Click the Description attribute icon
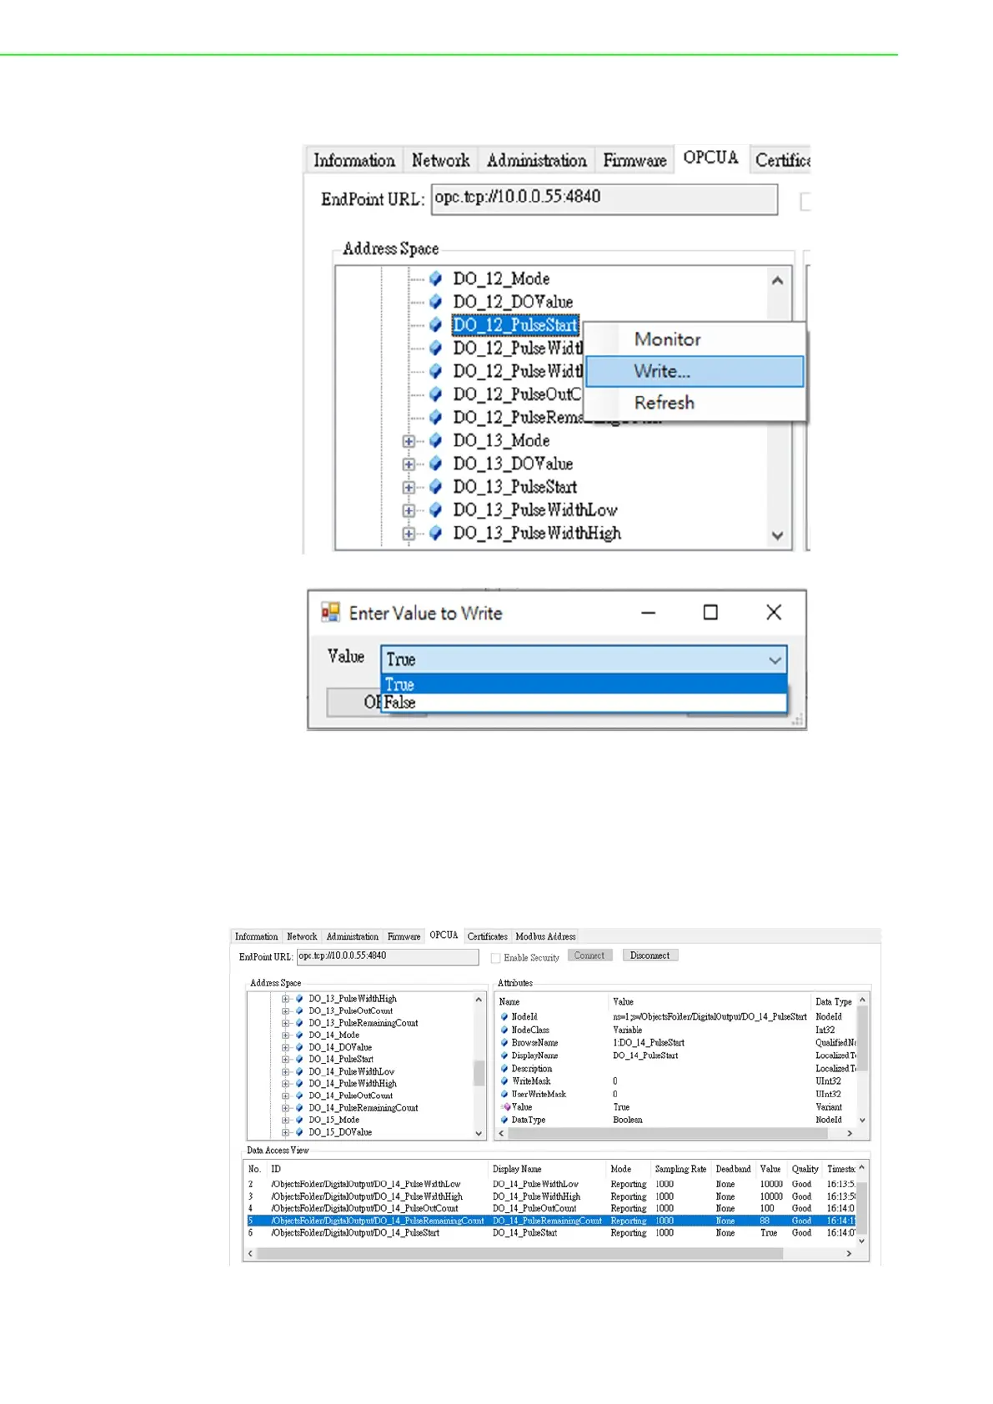 coord(504,1069)
